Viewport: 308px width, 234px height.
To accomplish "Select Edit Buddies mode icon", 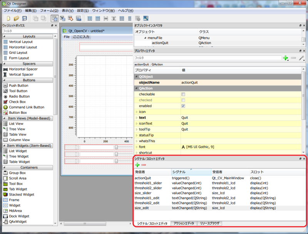I will (x=70, y=18).
